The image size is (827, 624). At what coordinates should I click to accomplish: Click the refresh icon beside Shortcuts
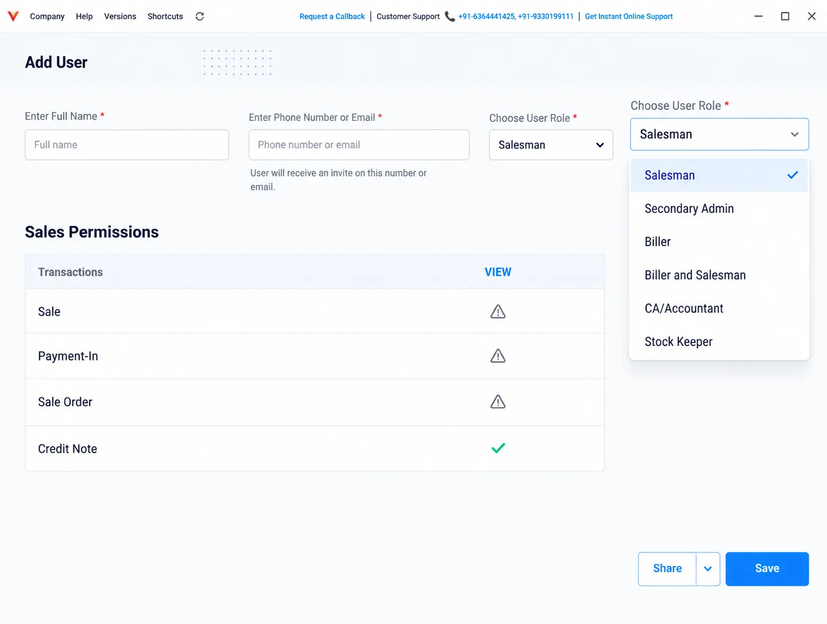[199, 16]
